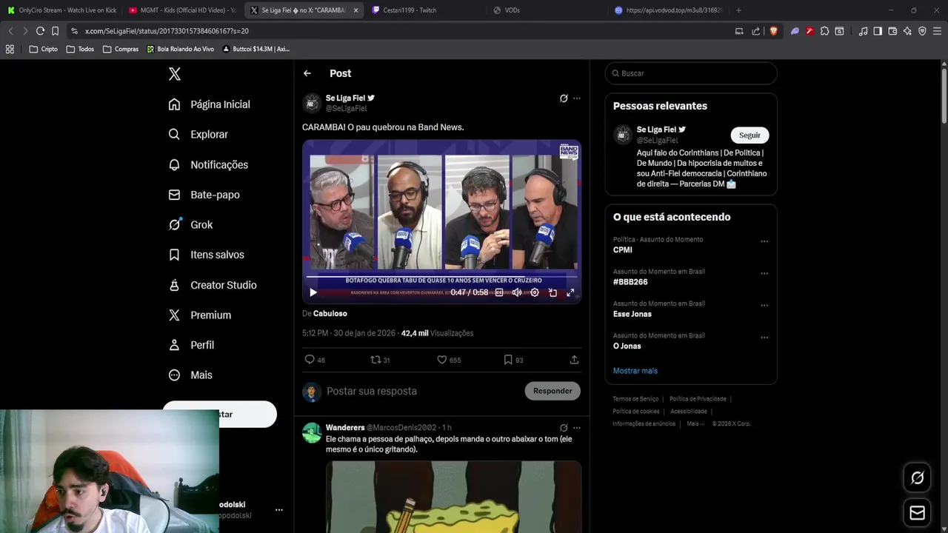The height and width of the screenshot is (533, 948).
Task: Switch to OnlyCiro Stream Kick tab
Action: click(62, 10)
